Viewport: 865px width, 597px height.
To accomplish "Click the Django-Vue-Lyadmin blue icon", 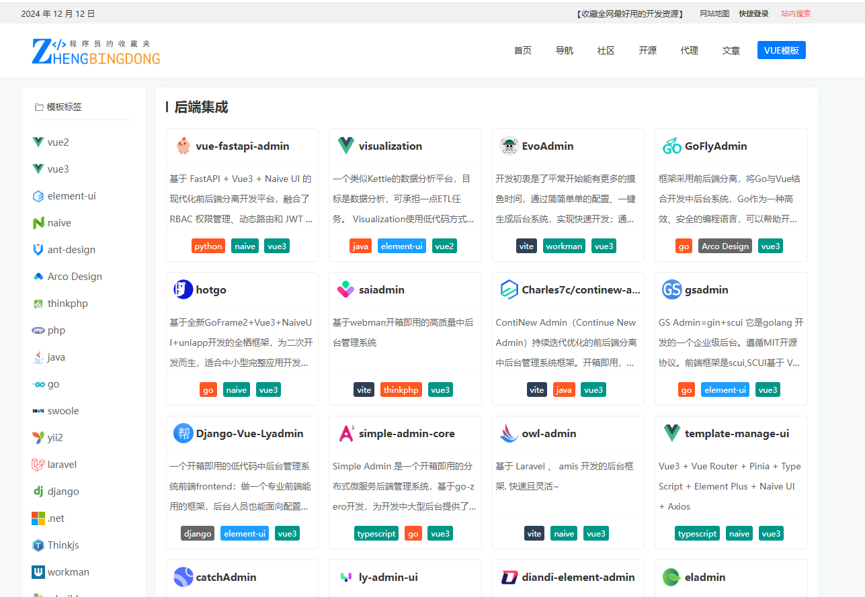I will (x=183, y=433).
